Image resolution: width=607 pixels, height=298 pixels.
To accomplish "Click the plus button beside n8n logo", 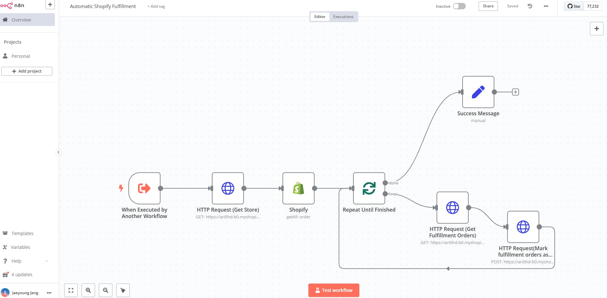I will click(x=50, y=4).
